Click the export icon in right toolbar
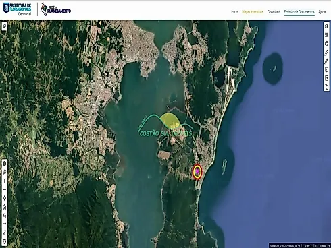The width and height of the screenshot is (331, 248). [327, 78]
